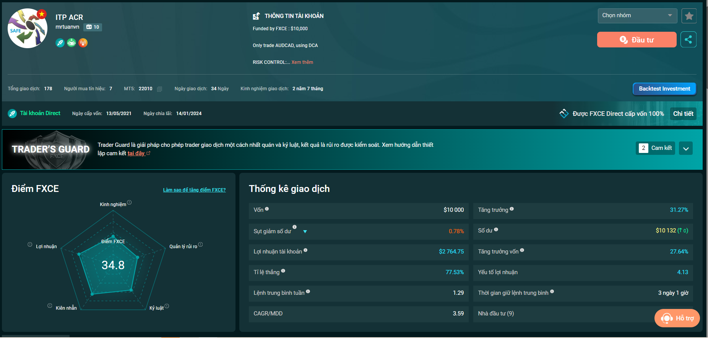Click the 34.8 Điểm FXCE score
This screenshot has width=708, height=338.
[113, 265]
